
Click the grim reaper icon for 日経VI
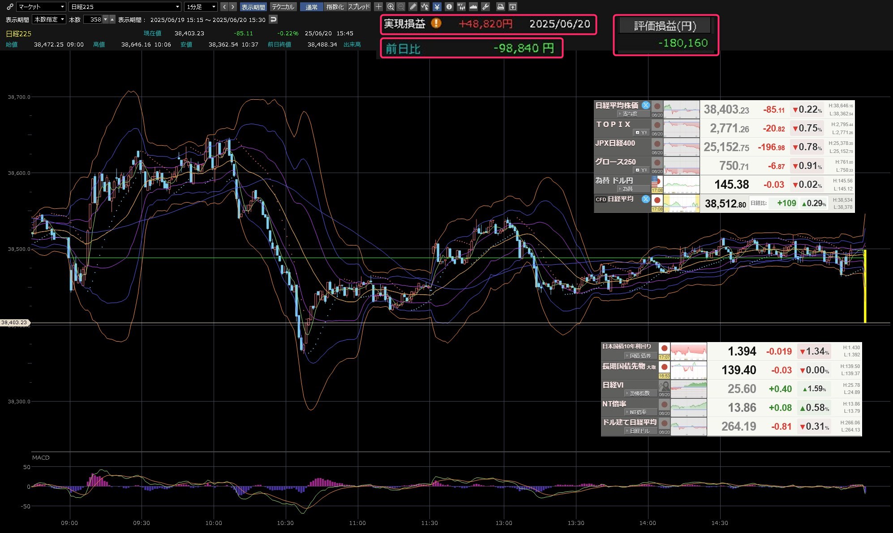pyautogui.click(x=664, y=386)
